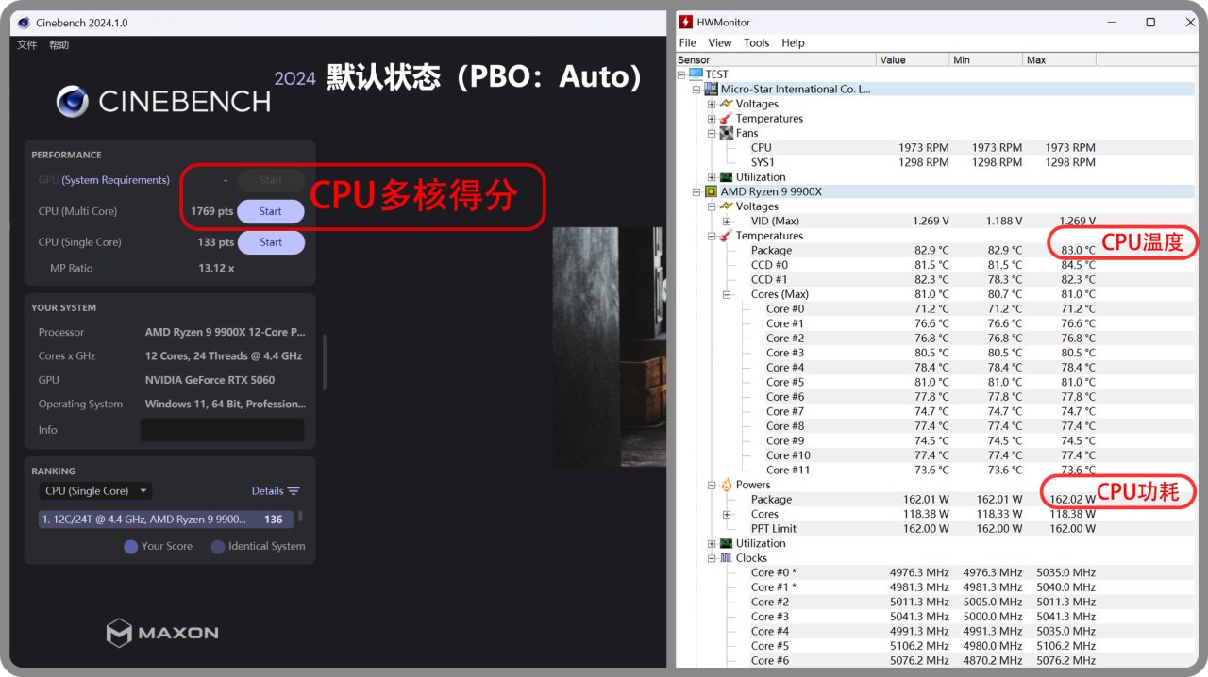Start the CPU (Single Core) test
1208x677 pixels.
tap(271, 242)
